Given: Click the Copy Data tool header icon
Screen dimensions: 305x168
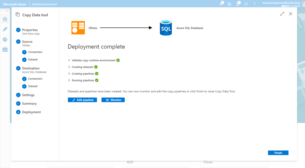Looking at the screenshot, I should tap(18, 15).
